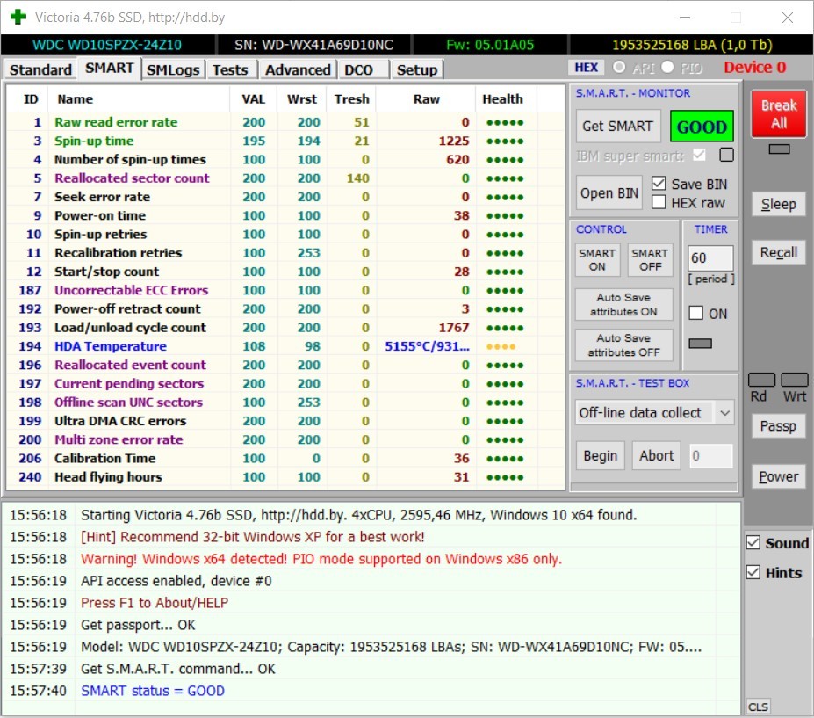Click the SMART ON button
814x718 pixels.
point(597,260)
